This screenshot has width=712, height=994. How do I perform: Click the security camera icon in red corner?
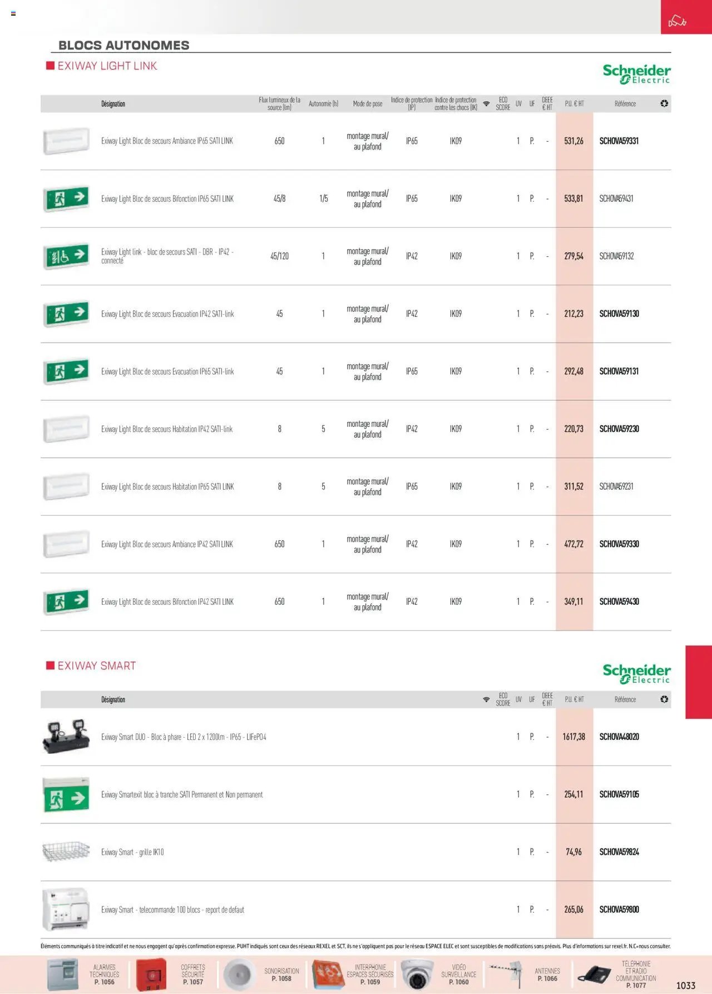click(x=677, y=22)
